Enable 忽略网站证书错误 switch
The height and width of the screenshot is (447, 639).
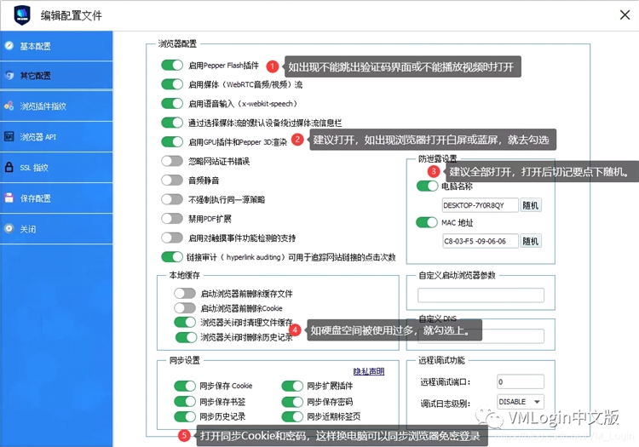click(x=172, y=161)
